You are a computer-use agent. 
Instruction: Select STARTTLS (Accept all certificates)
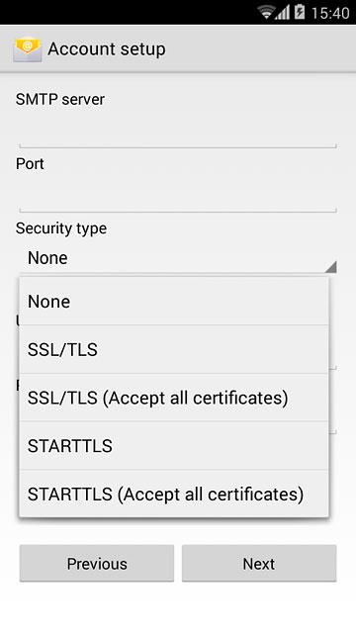[x=174, y=494]
